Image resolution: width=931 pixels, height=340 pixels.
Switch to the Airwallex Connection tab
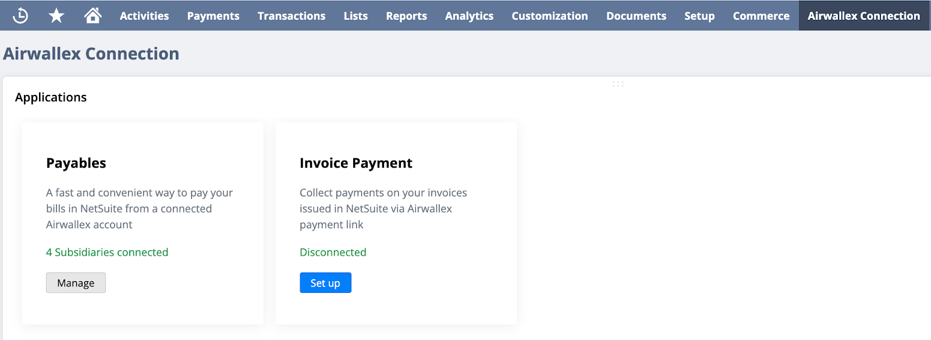[864, 16]
